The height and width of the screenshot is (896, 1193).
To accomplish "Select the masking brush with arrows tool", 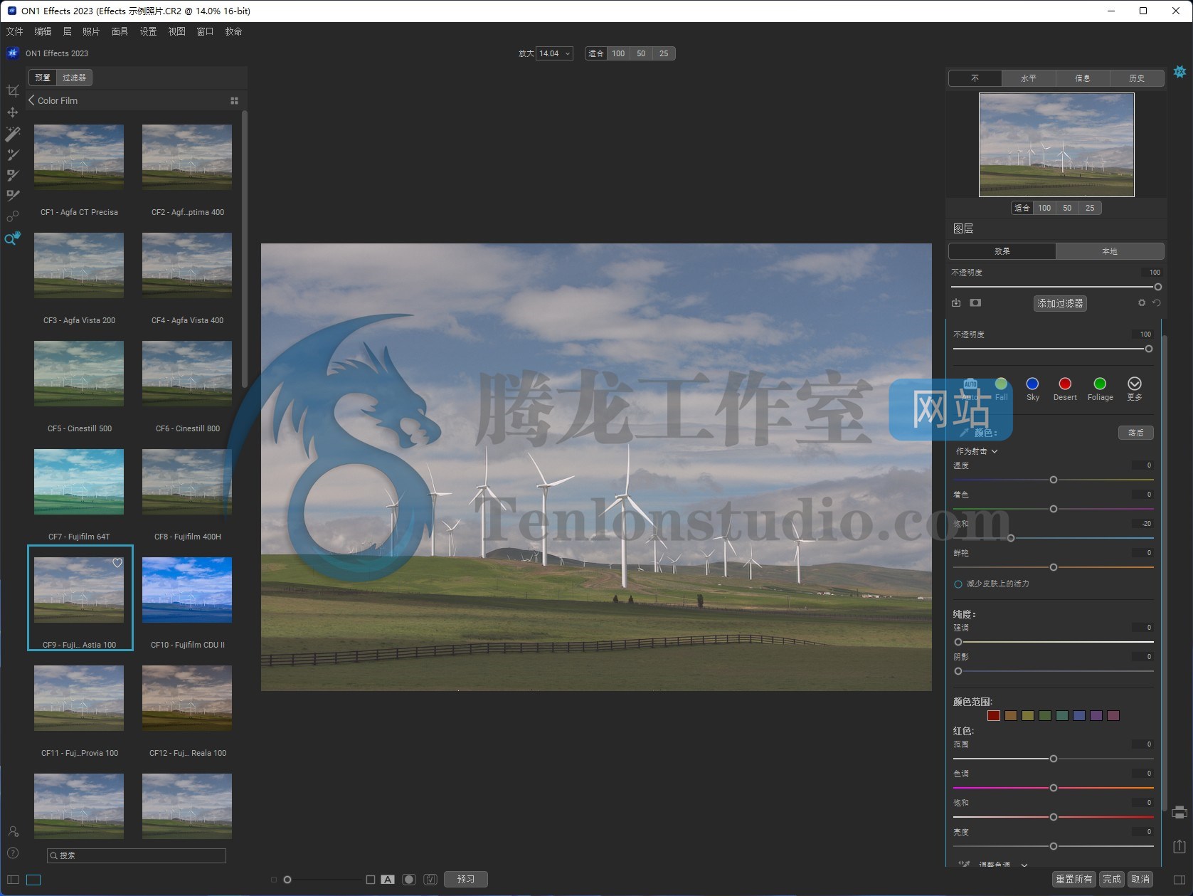I will [13, 154].
